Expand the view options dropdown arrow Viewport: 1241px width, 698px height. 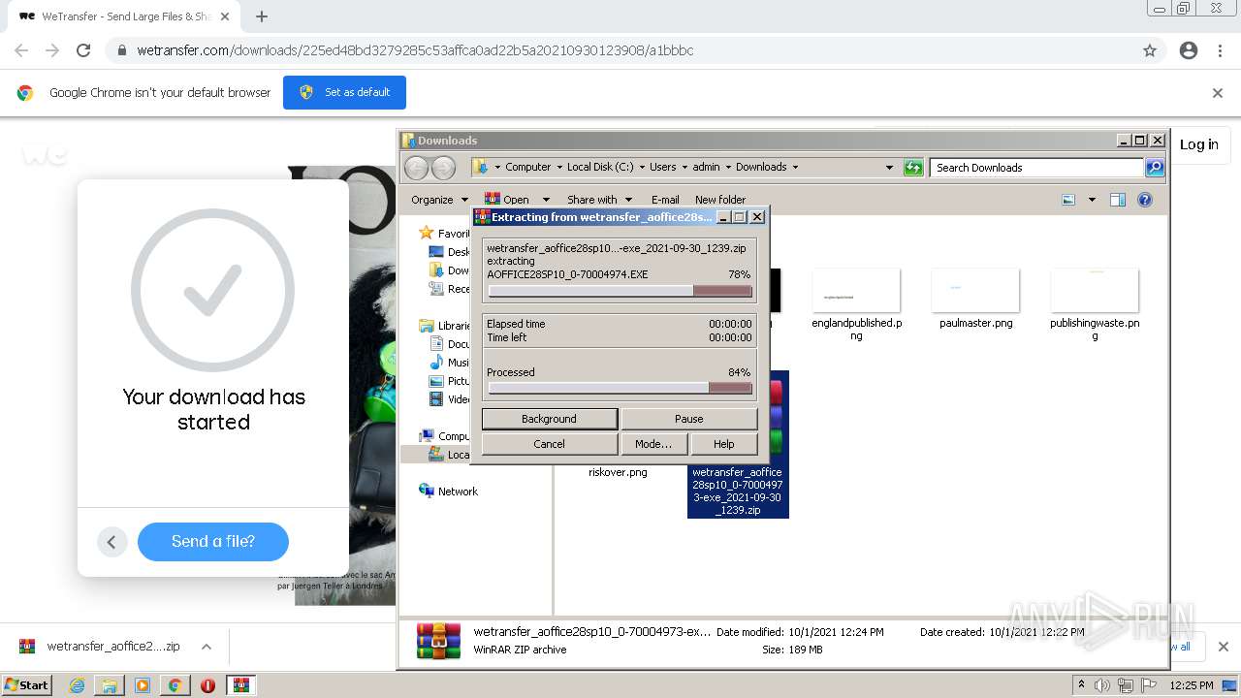(1092, 200)
